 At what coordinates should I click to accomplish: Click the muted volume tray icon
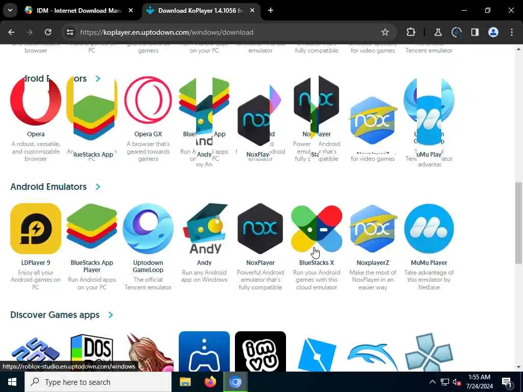pyautogui.click(x=457, y=382)
